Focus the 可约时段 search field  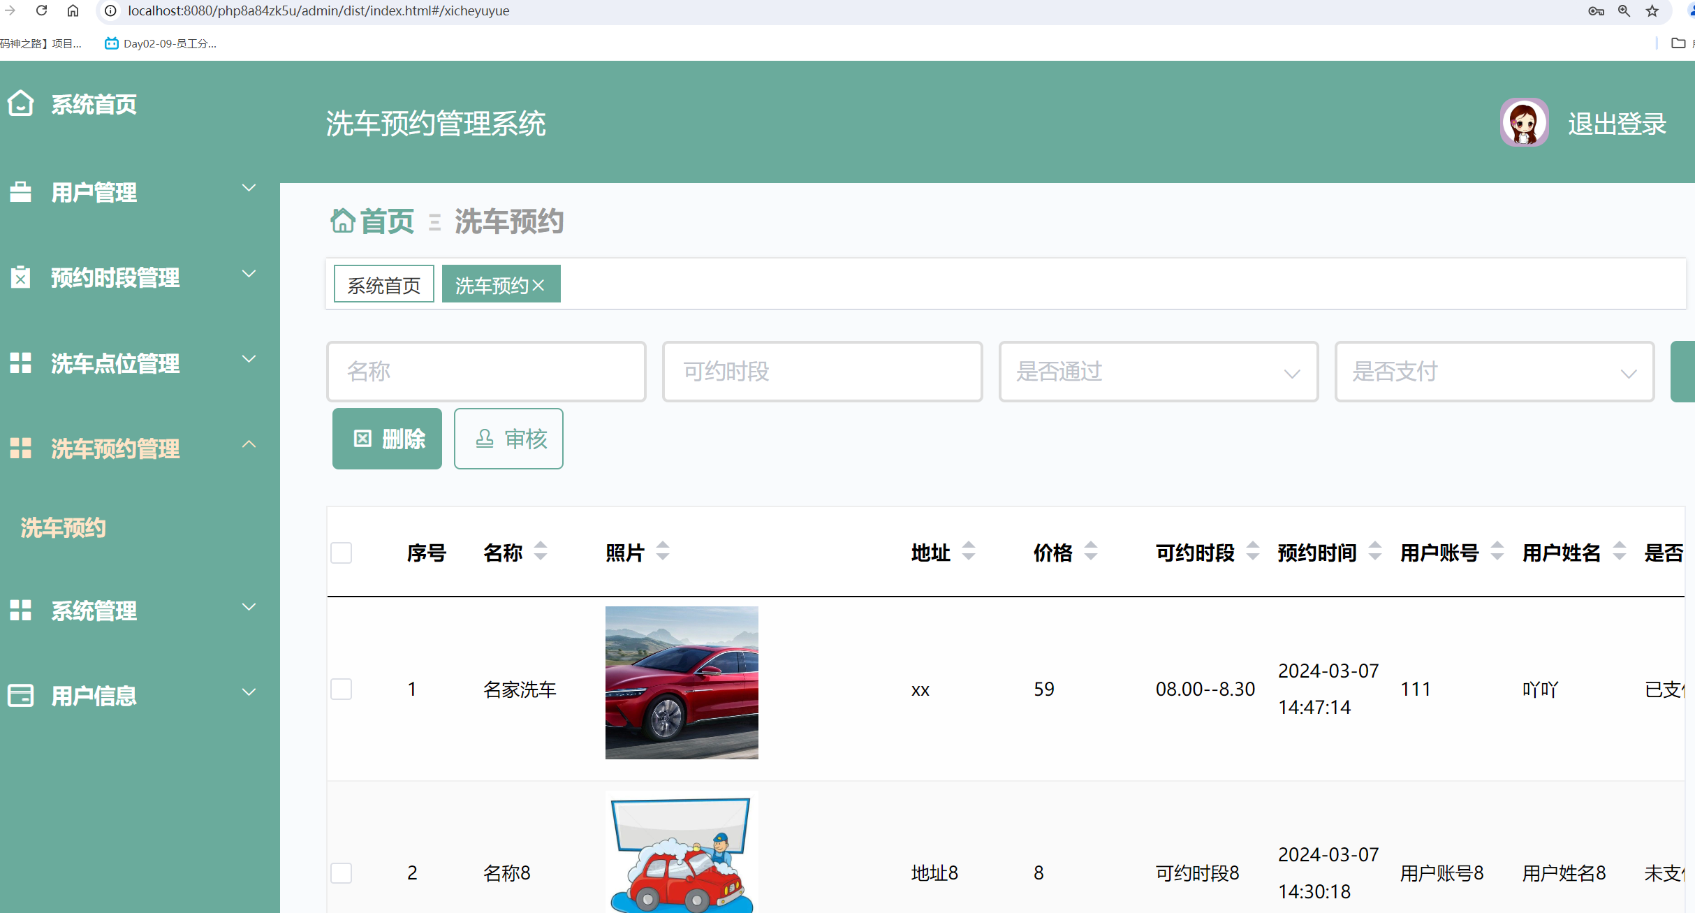[x=822, y=372]
